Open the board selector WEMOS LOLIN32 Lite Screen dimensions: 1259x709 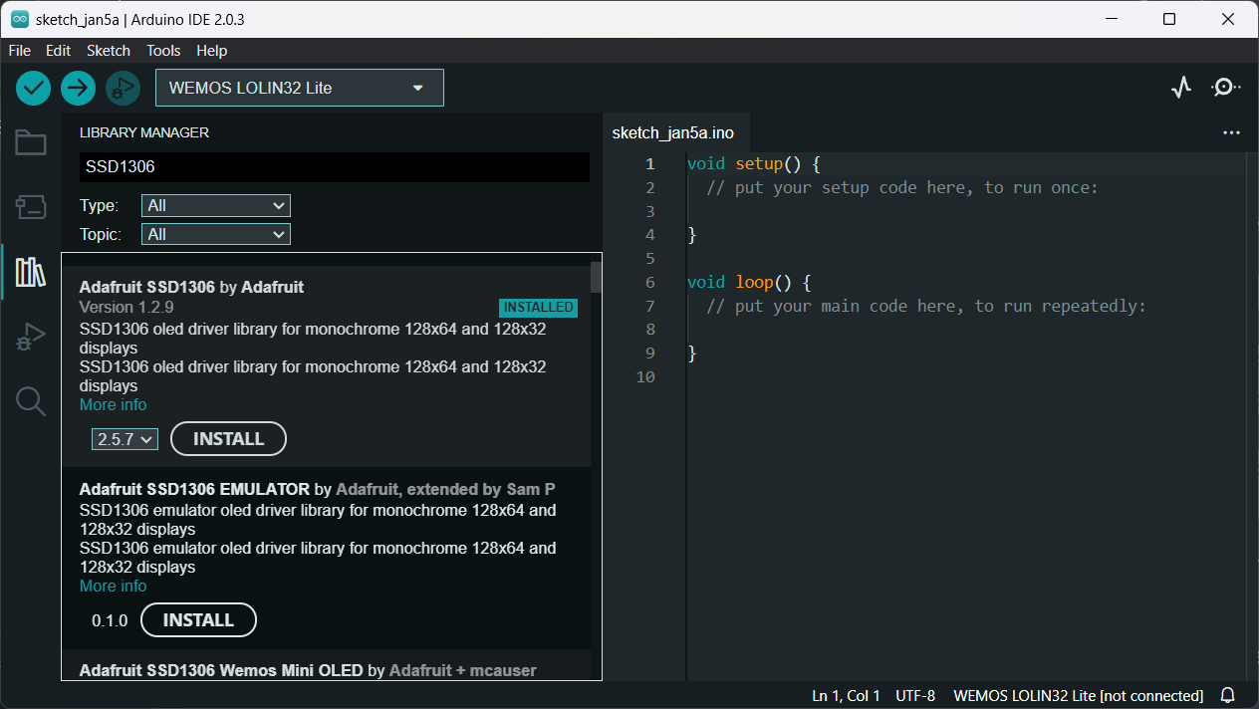point(300,88)
